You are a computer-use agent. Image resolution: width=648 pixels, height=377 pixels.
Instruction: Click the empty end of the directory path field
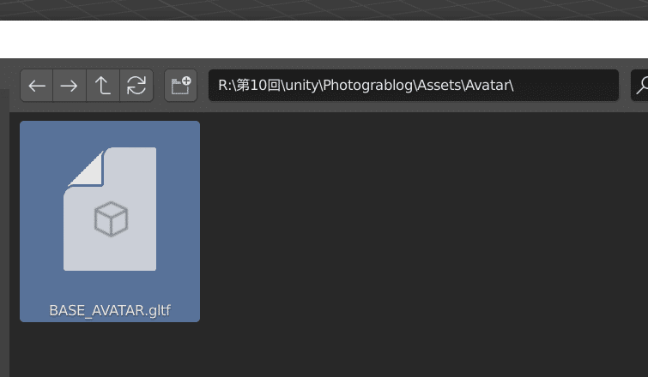[x=566, y=86]
